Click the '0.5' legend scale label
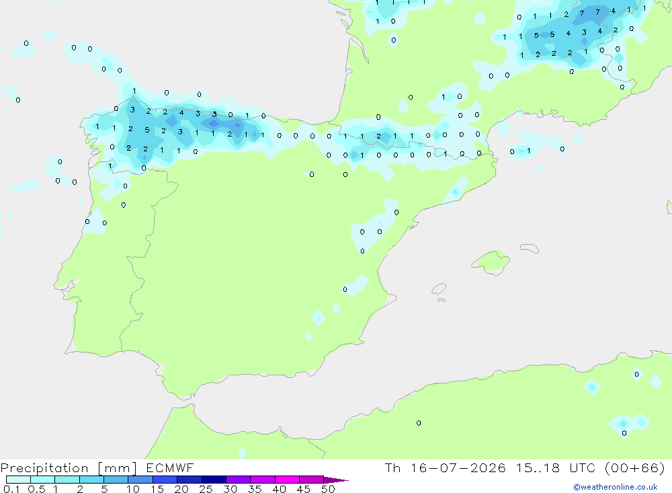Image resolution: width=672 pixels, height=493 pixels. pyautogui.click(x=36, y=489)
